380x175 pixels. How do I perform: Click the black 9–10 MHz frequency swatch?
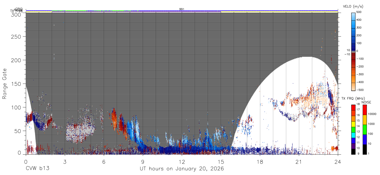point(353,151)
